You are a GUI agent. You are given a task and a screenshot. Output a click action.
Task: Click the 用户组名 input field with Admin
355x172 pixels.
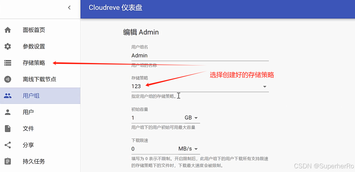coord(200,55)
